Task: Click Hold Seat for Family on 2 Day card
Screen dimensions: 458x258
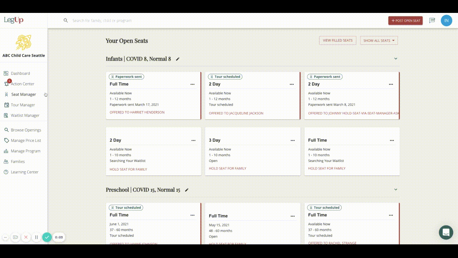Action: tap(128, 169)
